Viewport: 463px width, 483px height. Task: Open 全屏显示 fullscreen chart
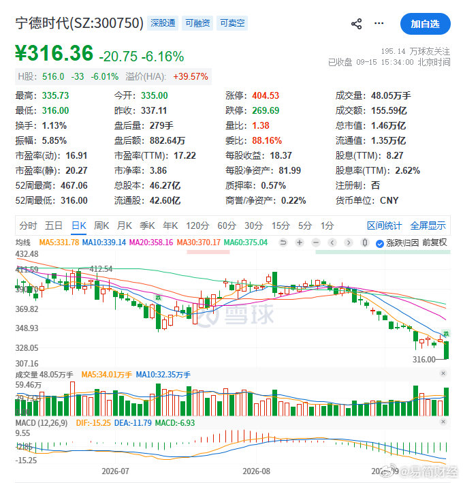[428, 225]
